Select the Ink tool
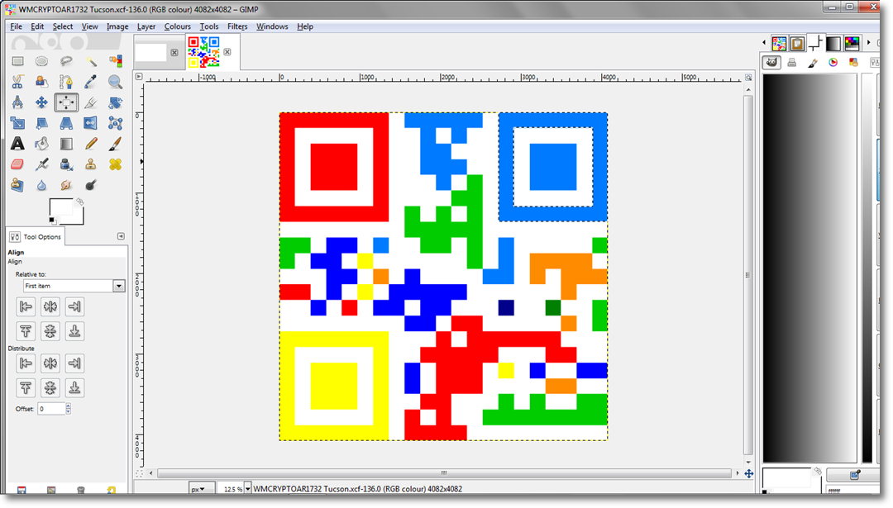Image resolution: width=893 pixels, height=508 pixels. (66, 164)
